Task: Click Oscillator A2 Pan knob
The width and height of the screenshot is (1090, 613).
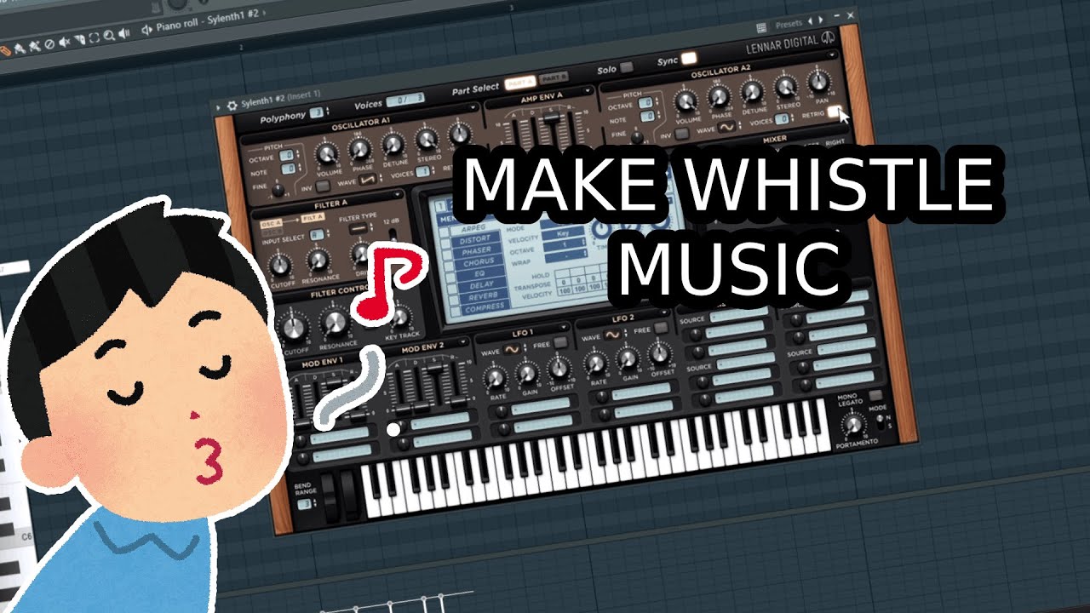Action: pyautogui.click(x=818, y=82)
